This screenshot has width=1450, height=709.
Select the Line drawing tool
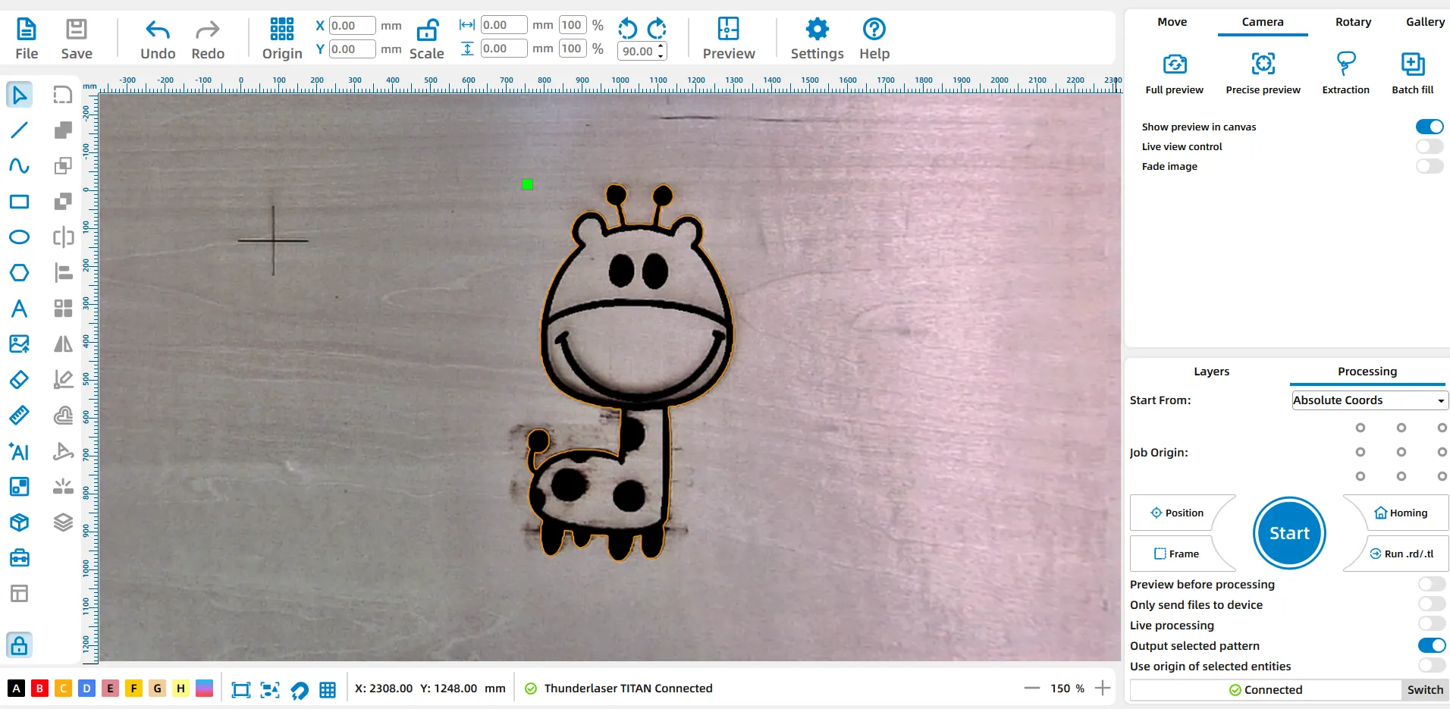19,130
